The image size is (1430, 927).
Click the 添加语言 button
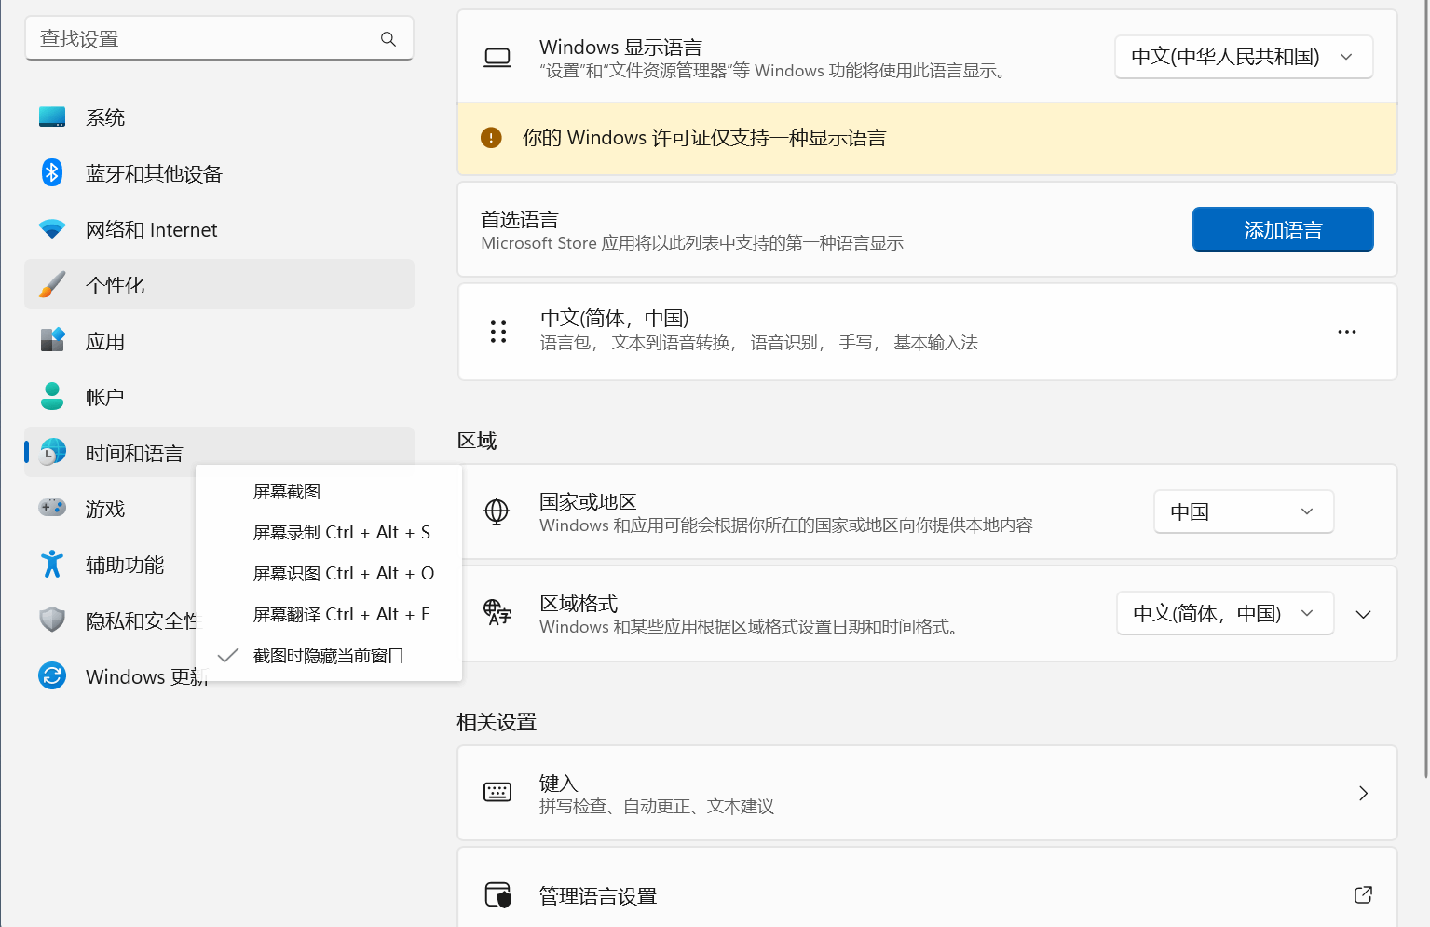(x=1283, y=229)
